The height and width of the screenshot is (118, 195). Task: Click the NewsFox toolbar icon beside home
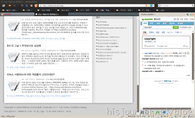(x=36, y=5)
